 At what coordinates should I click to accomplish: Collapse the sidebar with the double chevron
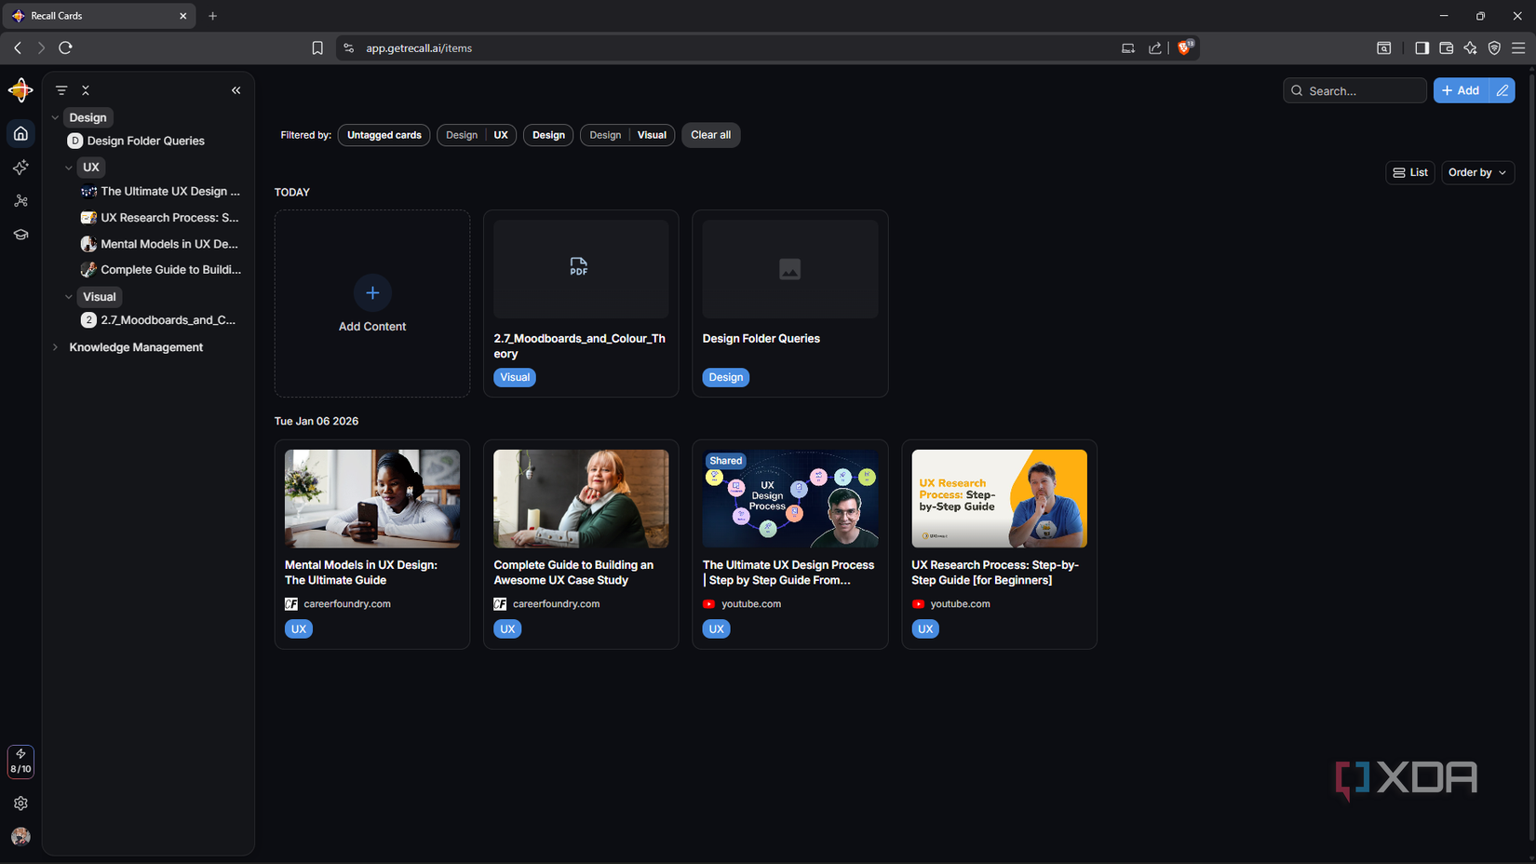236,90
